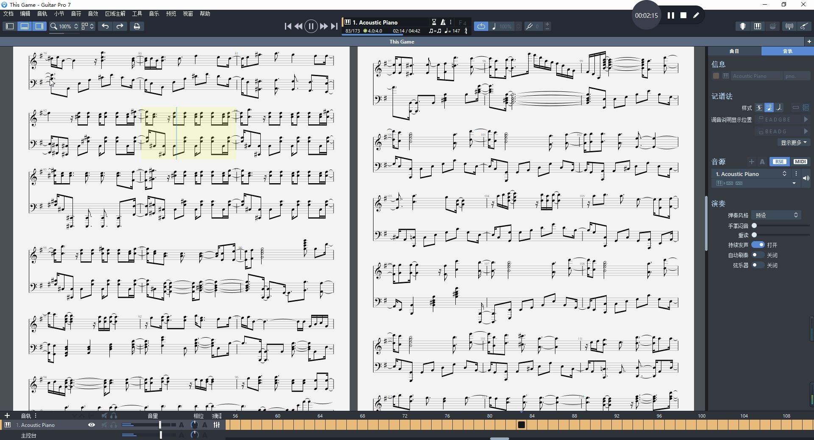Toggle the loop playback button
This screenshot has width=814, height=440.
(x=481, y=26)
